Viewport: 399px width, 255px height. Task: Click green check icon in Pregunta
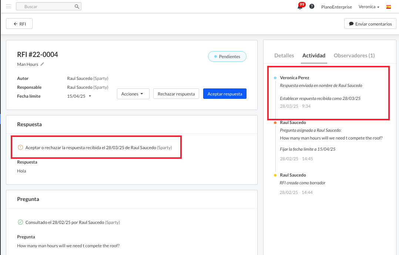20,222
